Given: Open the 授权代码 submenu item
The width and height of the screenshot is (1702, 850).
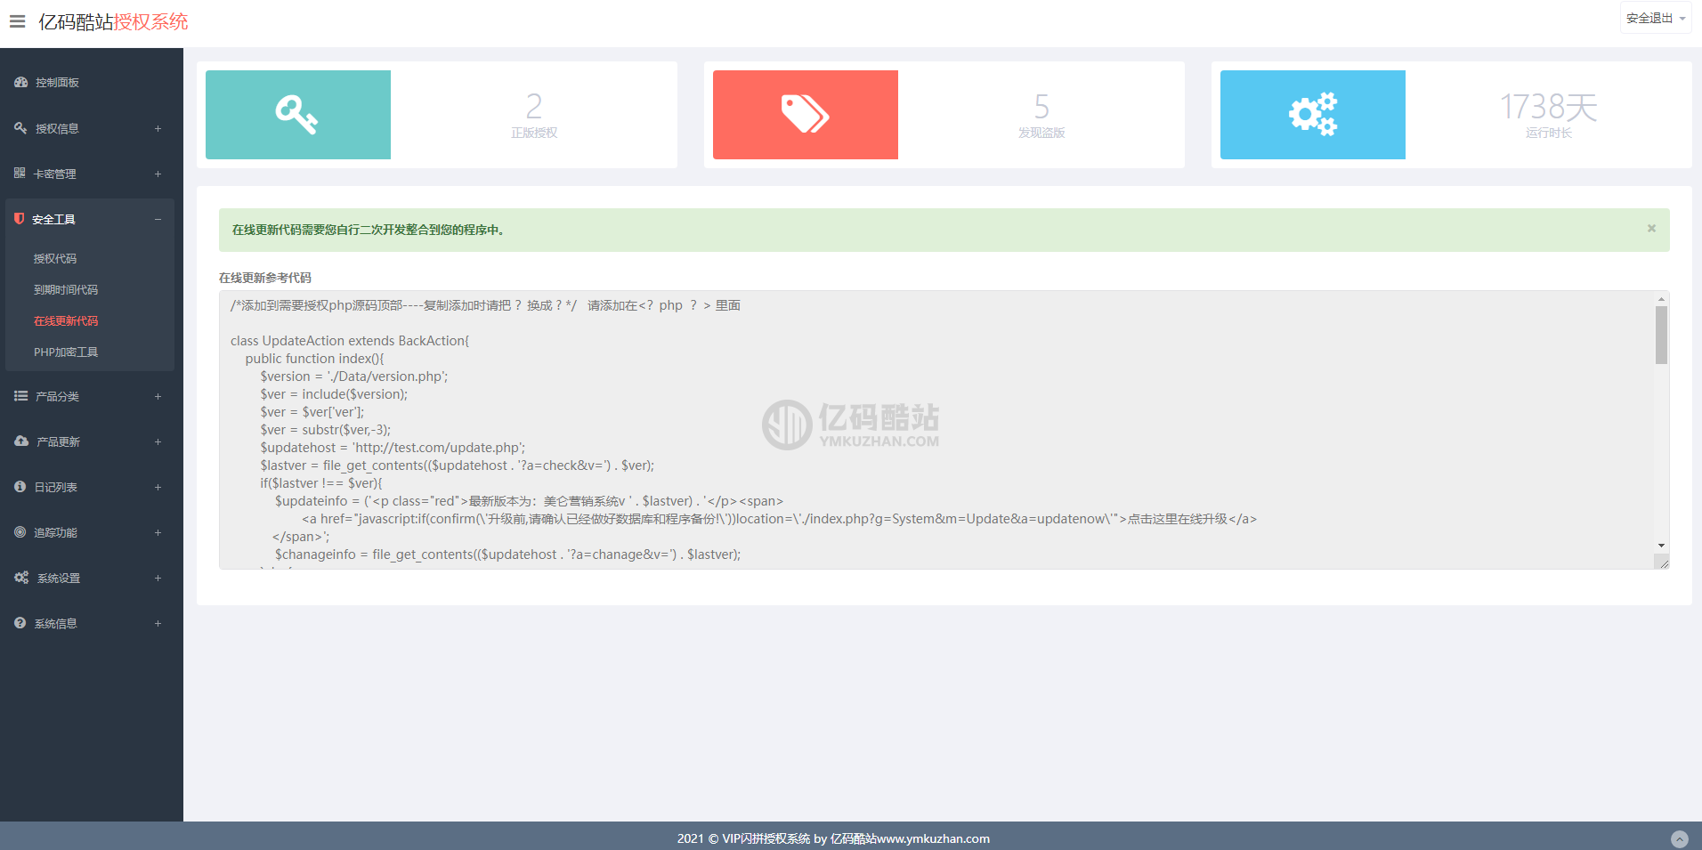Looking at the screenshot, I should click(55, 258).
